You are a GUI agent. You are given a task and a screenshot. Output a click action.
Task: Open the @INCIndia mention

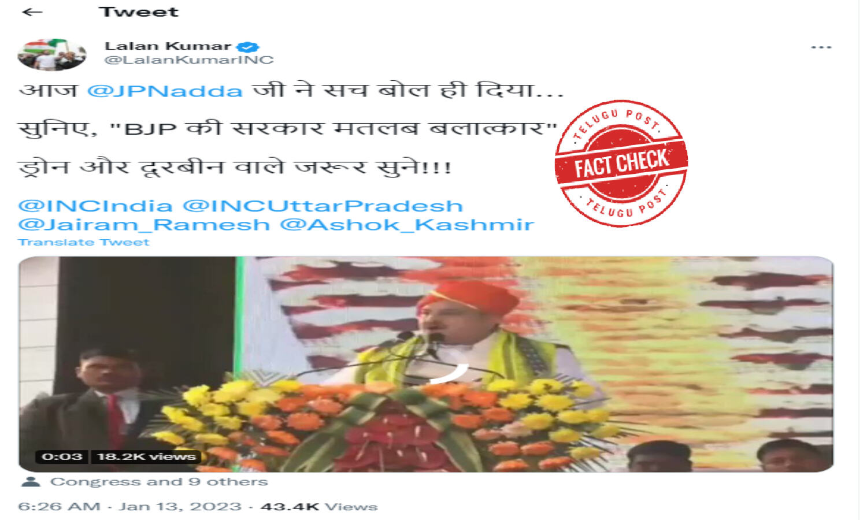click(x=95, y=206)
